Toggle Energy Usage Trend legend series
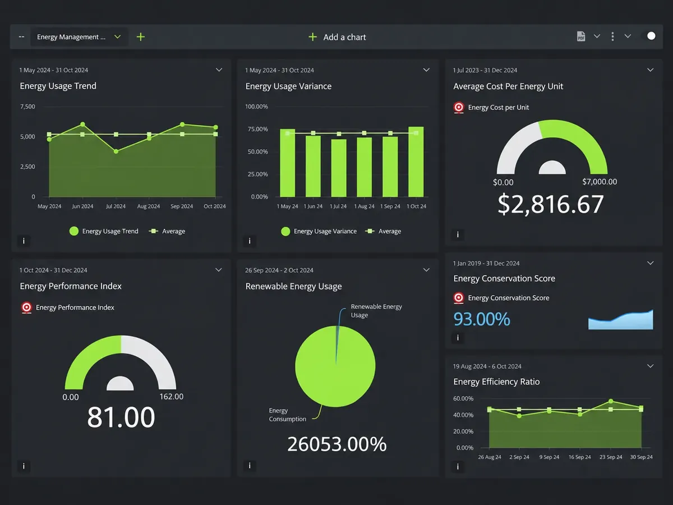Screen dimensions: 673x505 click(x=104, y=231)
